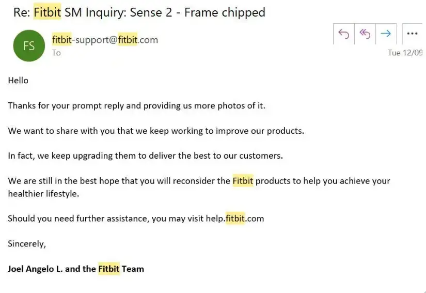Viewport: 426px width, 293px height.
Task: Click the highlighted Fitbit word in subject
Action: tap(48, 12)
